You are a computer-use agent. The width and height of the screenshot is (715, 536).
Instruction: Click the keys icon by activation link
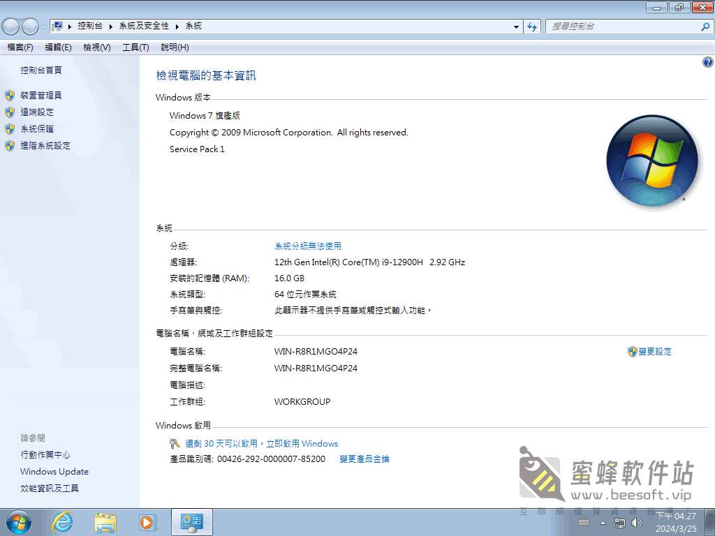point(175,443)
